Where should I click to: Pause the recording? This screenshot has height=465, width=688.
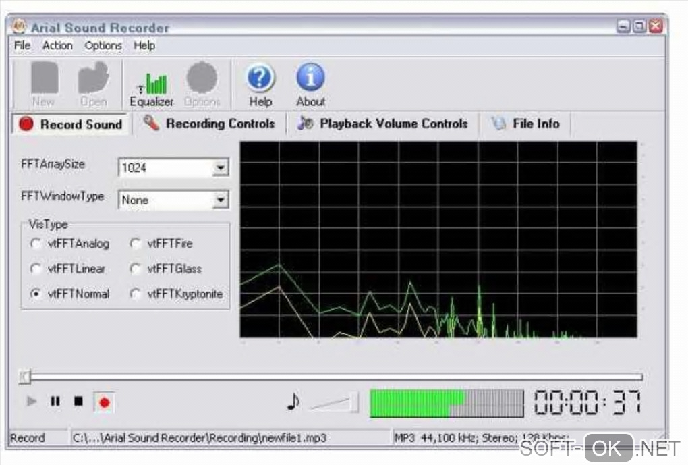(x=55, y=402)
